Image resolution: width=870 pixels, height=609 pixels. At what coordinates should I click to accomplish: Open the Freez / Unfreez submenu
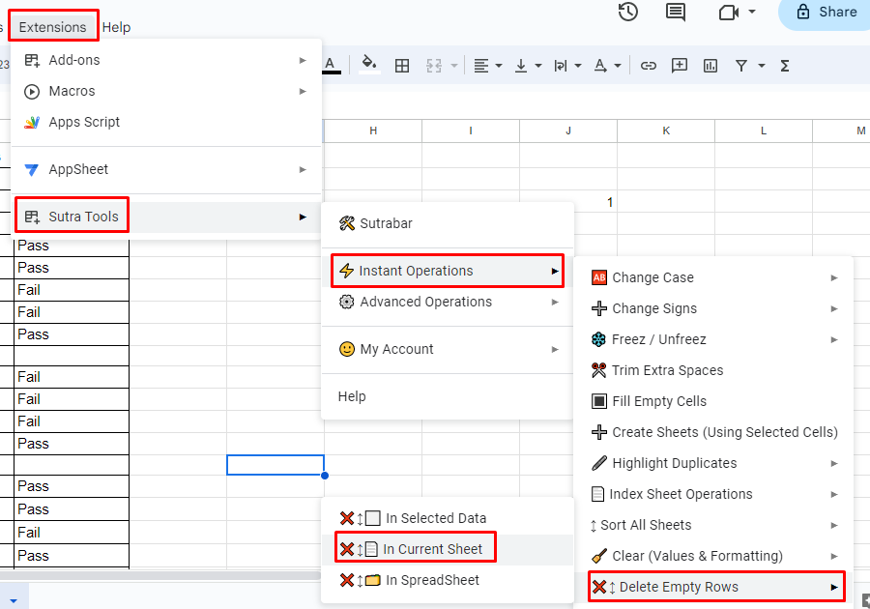click(713, 339)
